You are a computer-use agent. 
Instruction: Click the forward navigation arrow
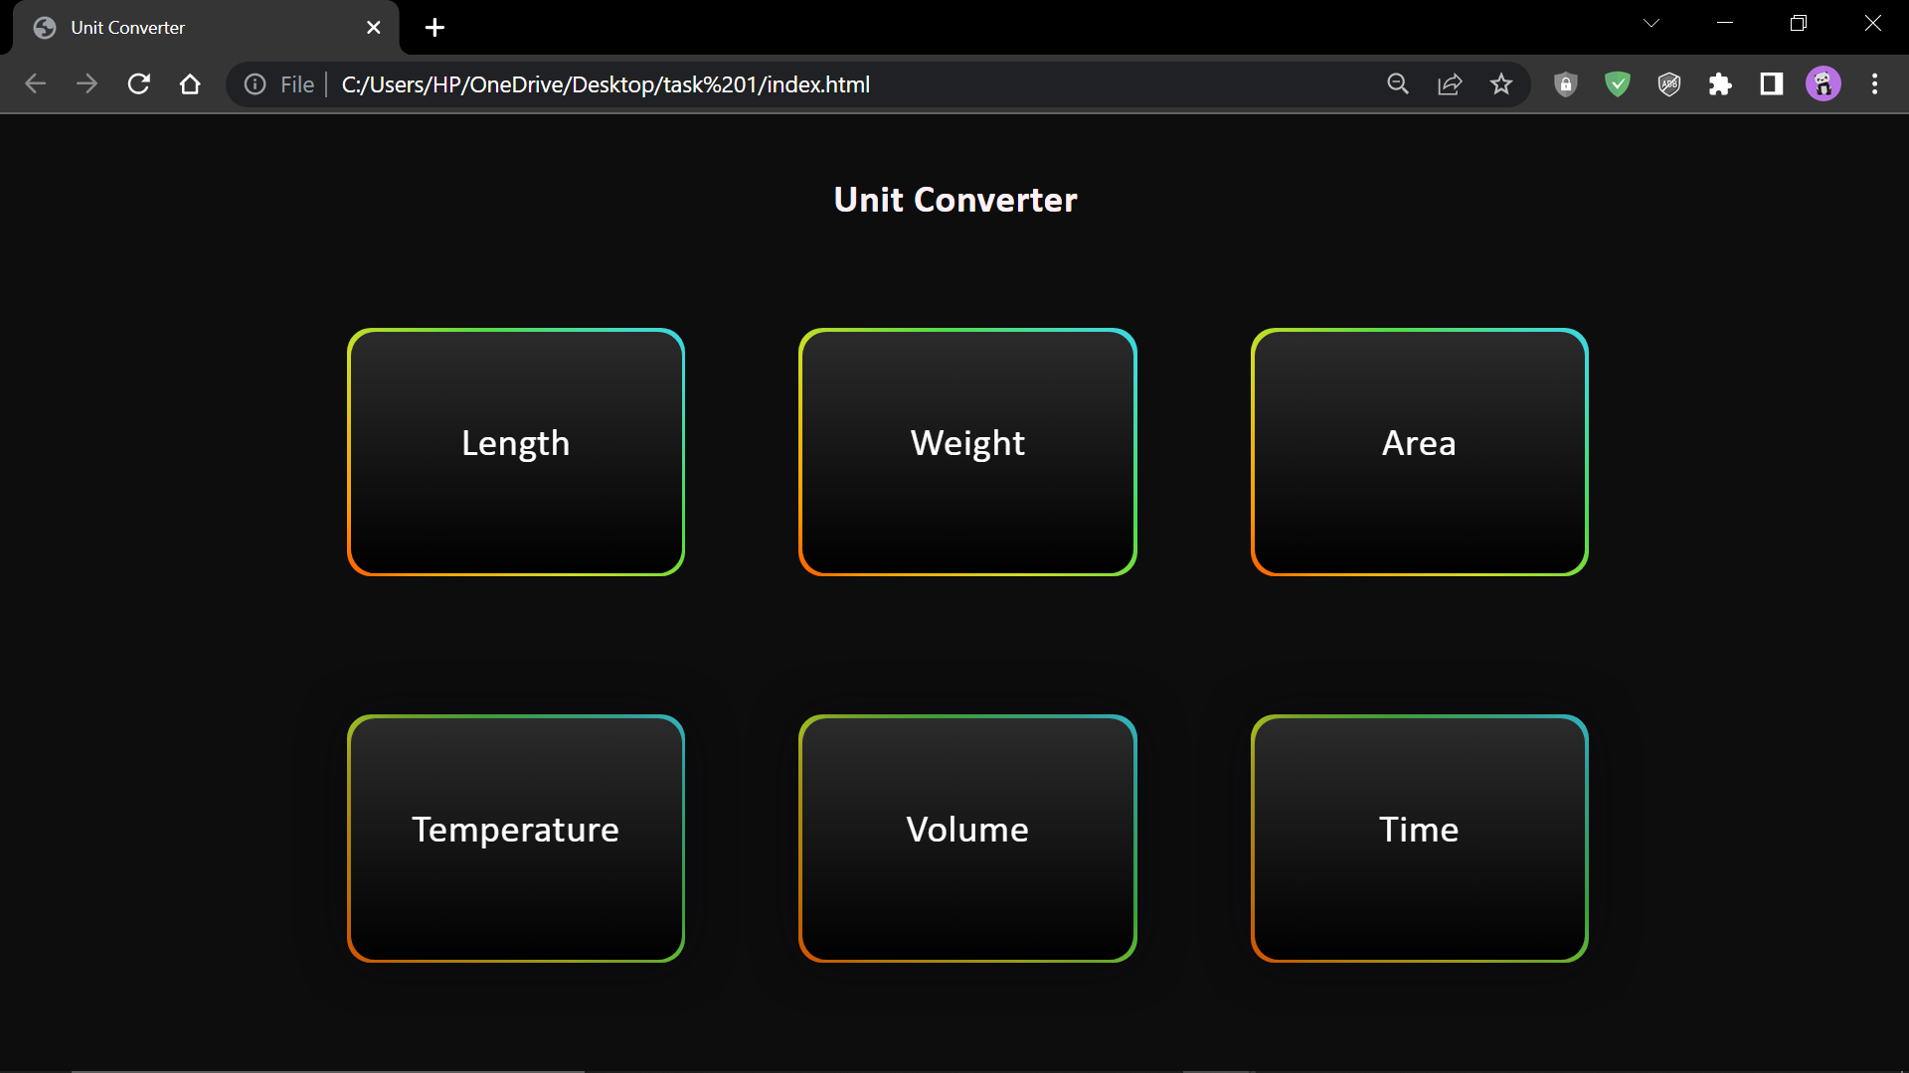[87, 83]
